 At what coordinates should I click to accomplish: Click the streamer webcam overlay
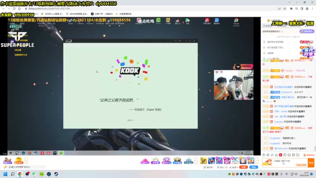tap(233, 85)
